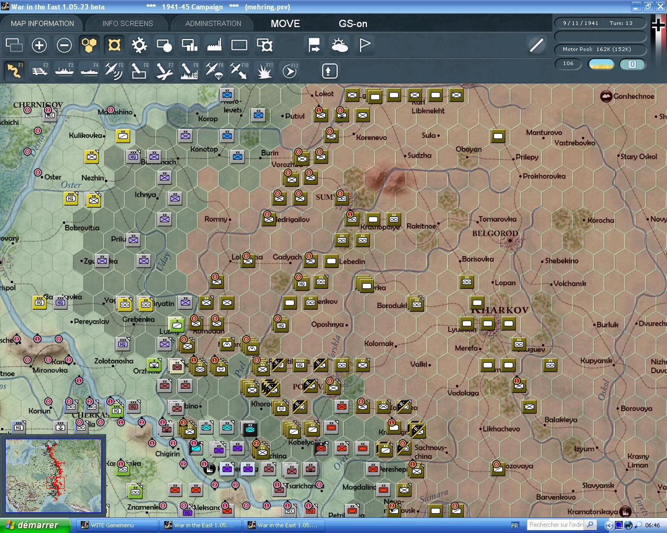Click the flag-with-arrow button
Image resolution: width=667 pixels, height=533 pixels.
pos(314,45)
